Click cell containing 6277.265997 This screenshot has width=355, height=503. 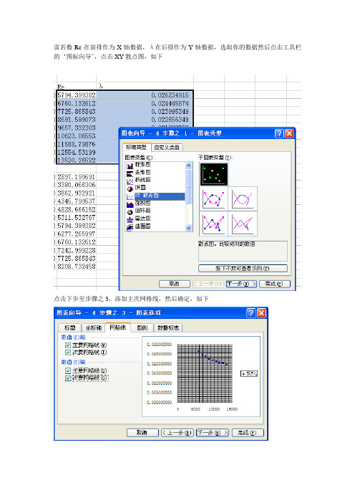tap(77, 234)
